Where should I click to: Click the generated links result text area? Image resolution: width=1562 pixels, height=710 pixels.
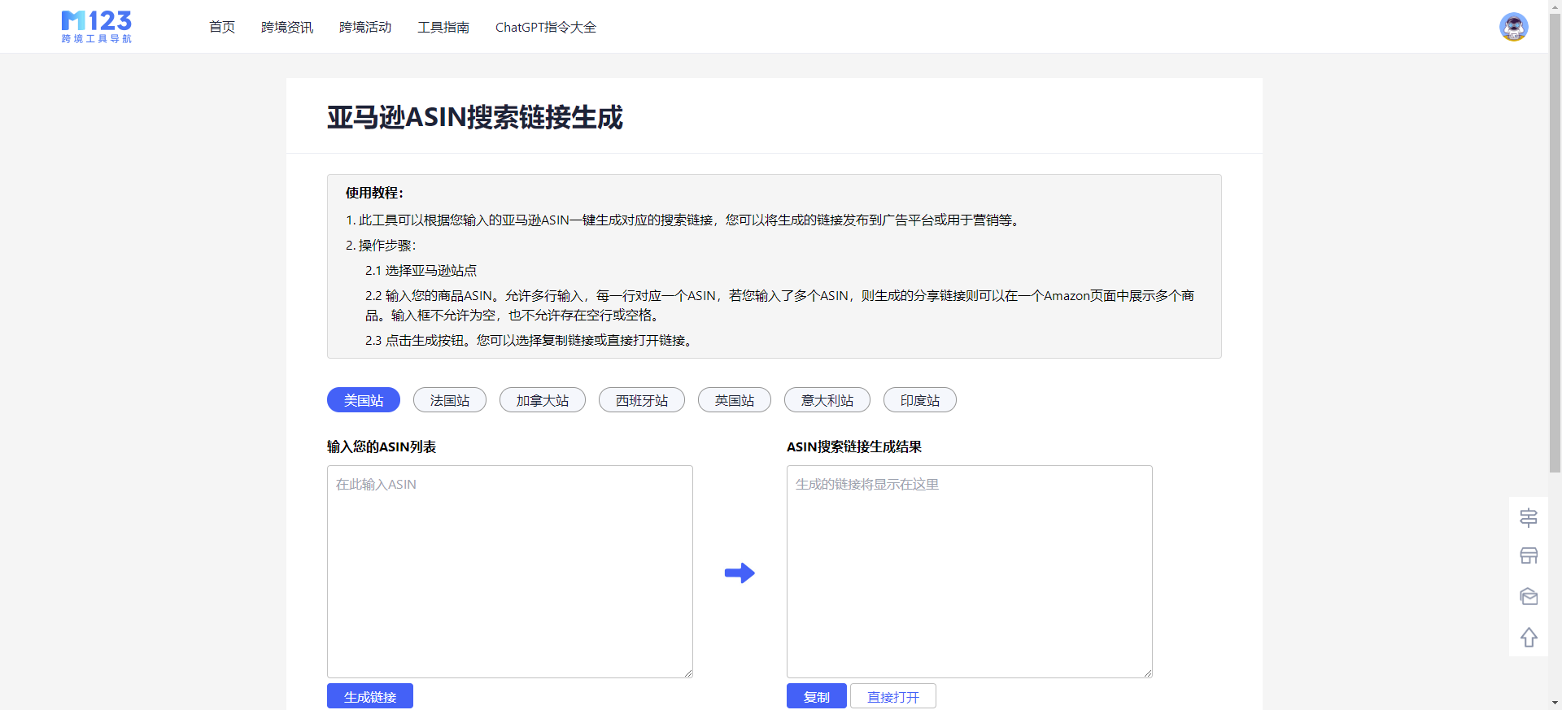[x=970, y=572]
